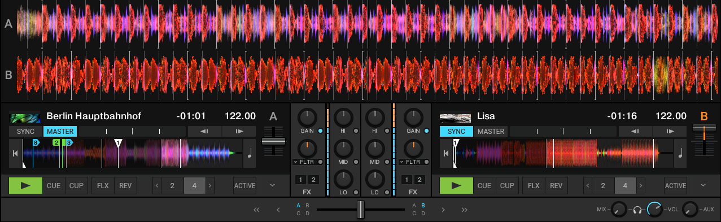Decrease loop size on Deck A
The height and width of the screenshot is (222, 721).
pyautogui.click(x=157, y=185)
